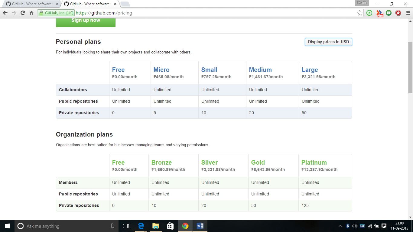Click the dark green circle extension icon
This screenshot has height=232, width=413.
click(x=389, y=13)
